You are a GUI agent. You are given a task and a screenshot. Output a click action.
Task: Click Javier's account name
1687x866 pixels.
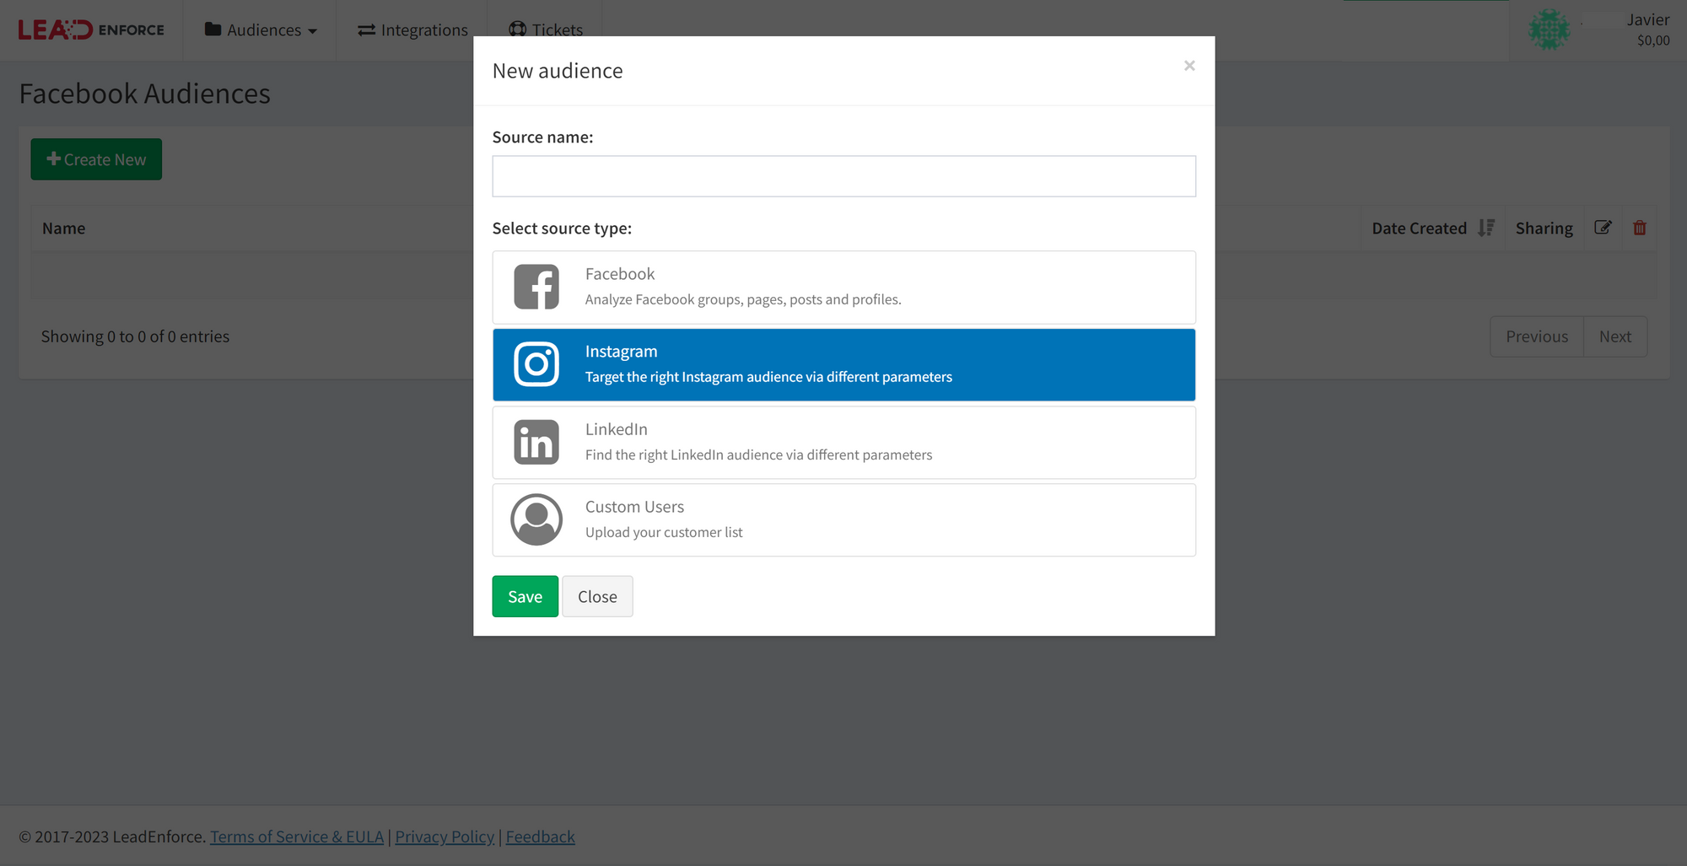[1648, 19]
